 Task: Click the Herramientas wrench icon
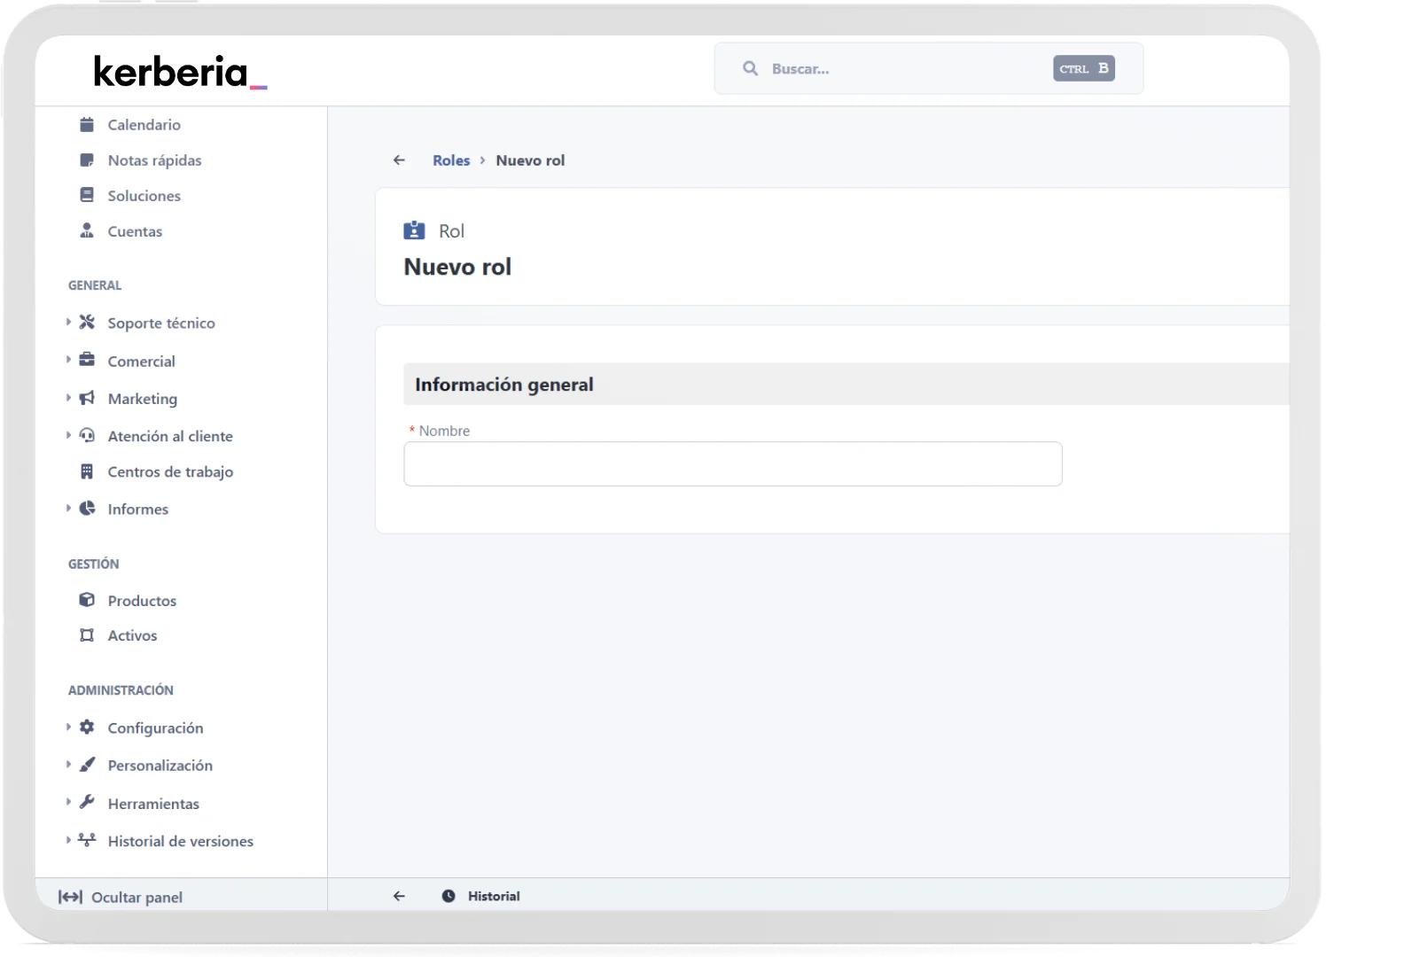click(x=87, y=803)
